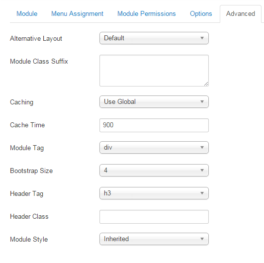This screenshot has height=263, width=264.
Task: Open the Menu Assignment tab
Action: [x=77, y=13]
